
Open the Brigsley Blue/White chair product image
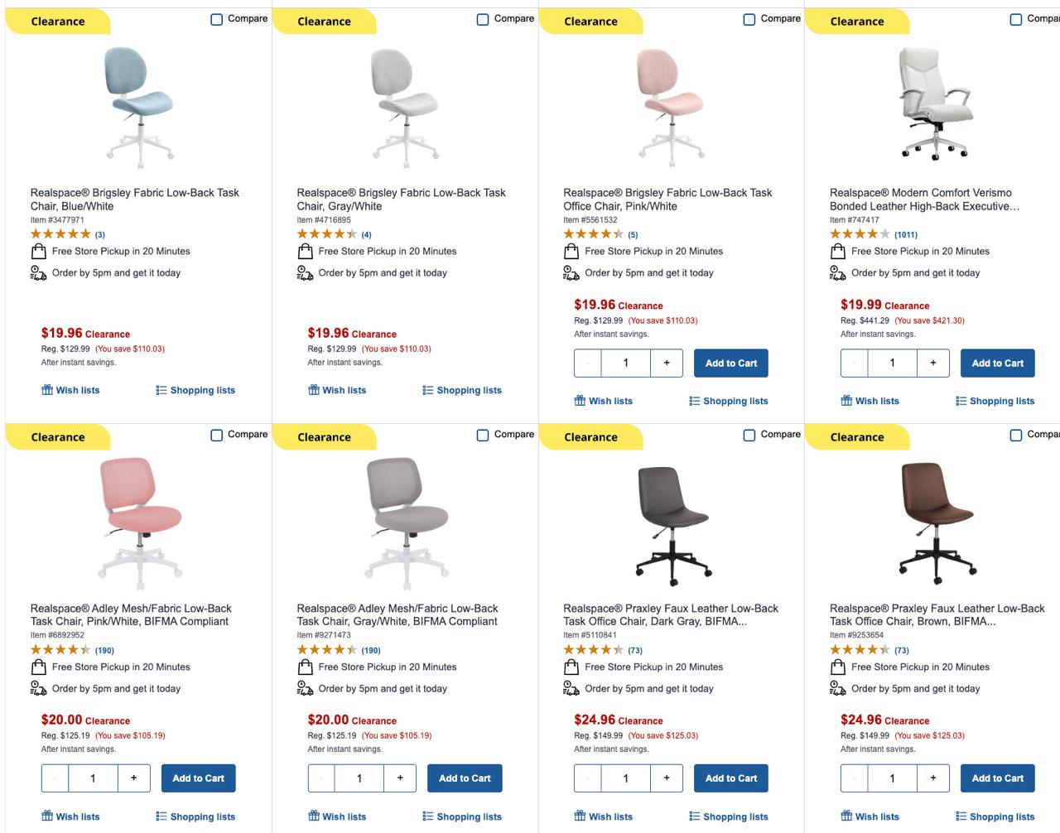click(138, 104)
